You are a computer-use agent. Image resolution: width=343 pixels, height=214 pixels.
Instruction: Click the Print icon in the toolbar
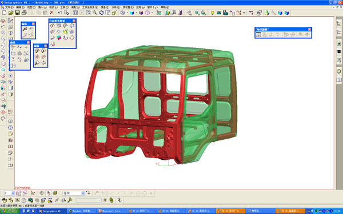coord(24,13)
